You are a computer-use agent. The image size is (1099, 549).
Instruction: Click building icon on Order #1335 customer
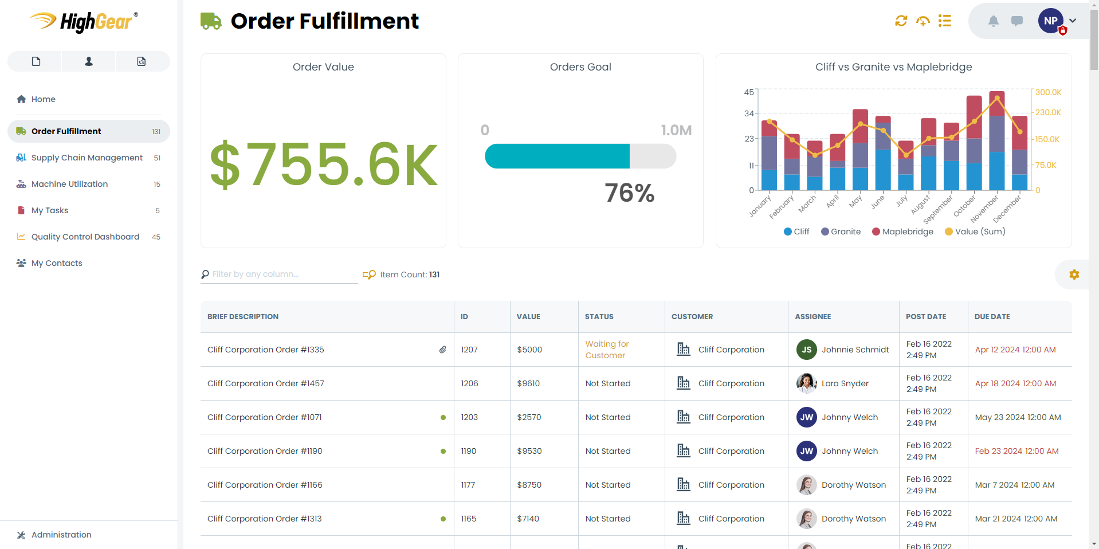pyautogui.click(x=683, y=349)
